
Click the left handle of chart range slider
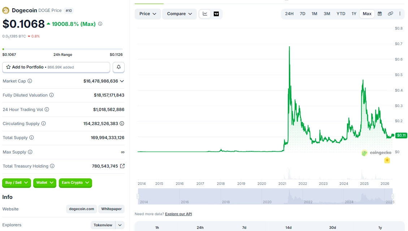coord(138,196)
